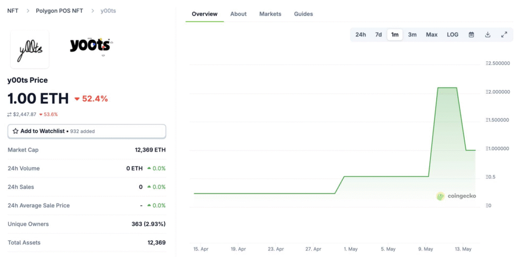Expand chart to fullscreen view
The image size is (520, 257).
504,34
